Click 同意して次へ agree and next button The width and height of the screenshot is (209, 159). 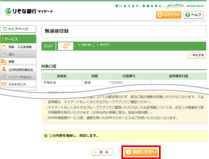tap(141, 152)
